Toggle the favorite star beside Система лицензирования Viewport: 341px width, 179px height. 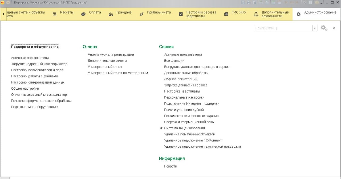(161, 128)
